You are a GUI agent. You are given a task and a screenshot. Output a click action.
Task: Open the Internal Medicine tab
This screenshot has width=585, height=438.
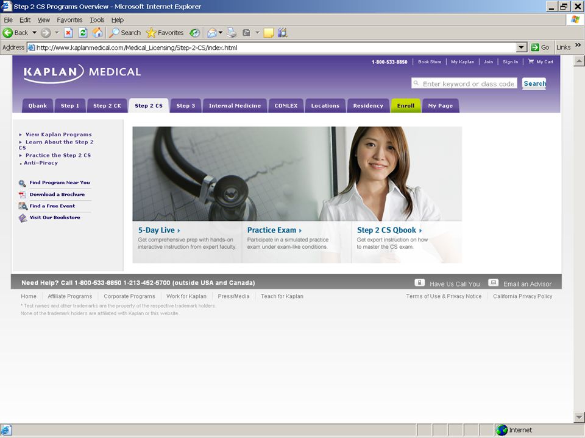235,106
